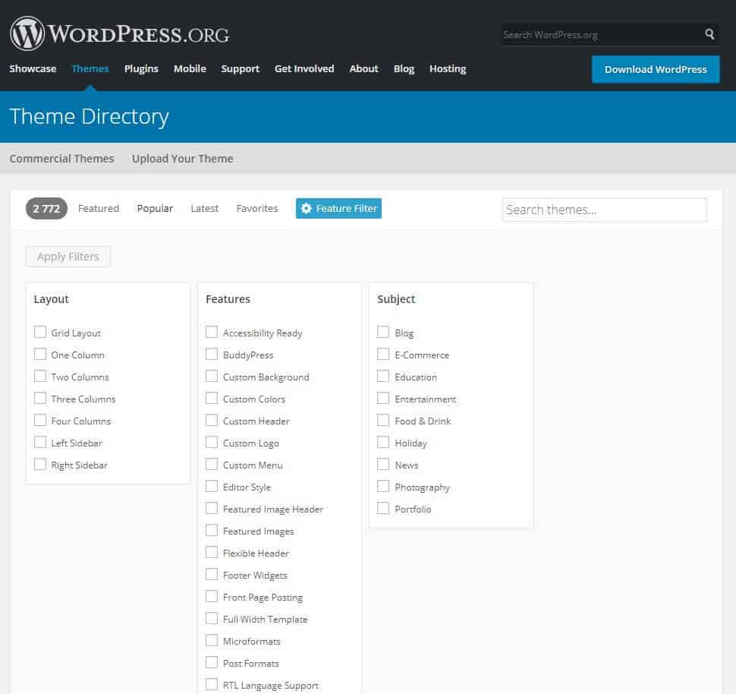Screen dimensions: 736x694
Task: Check the Four Columns checkbox
Action: 40,421
